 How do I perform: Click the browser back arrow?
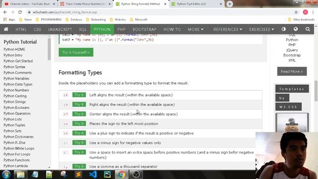[x=5, y=12]
